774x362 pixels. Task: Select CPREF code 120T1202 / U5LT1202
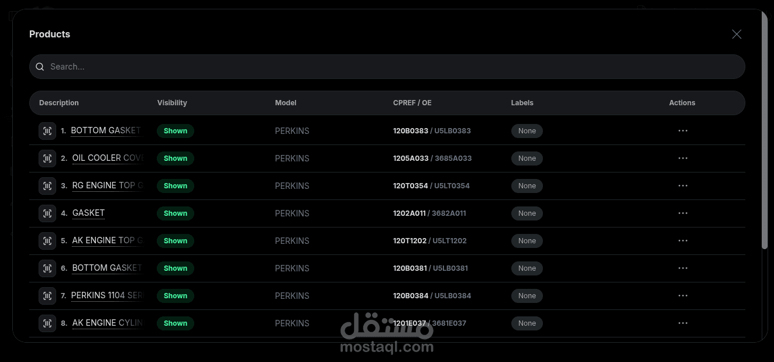[x=430, y=241]
